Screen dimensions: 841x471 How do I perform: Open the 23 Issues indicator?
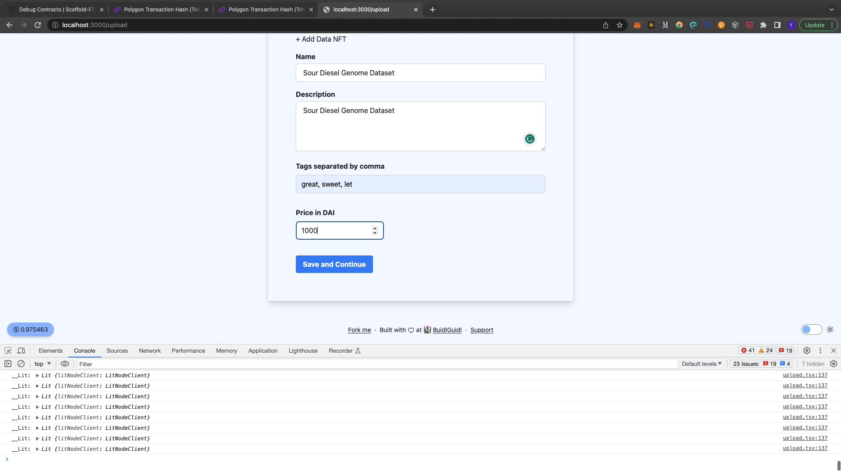(x=761, y=364)
